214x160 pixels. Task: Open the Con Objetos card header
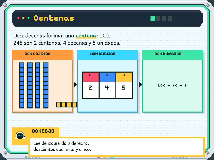42,55
